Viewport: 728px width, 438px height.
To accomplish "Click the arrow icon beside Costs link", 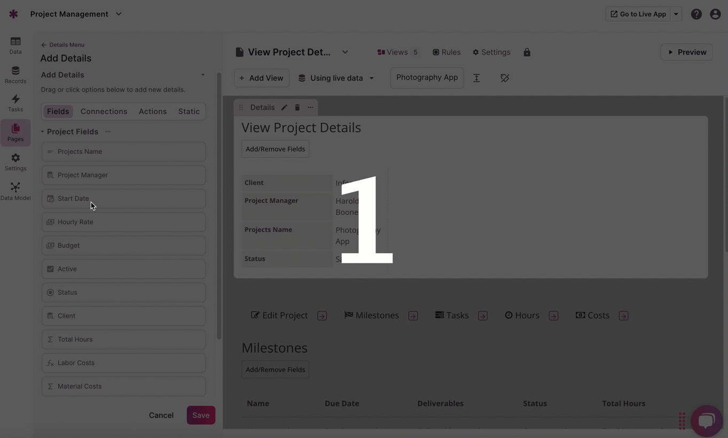I will click(x=623, y=316).
